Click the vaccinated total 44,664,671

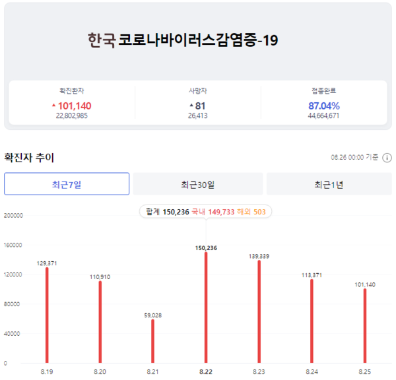pos(323,115)
